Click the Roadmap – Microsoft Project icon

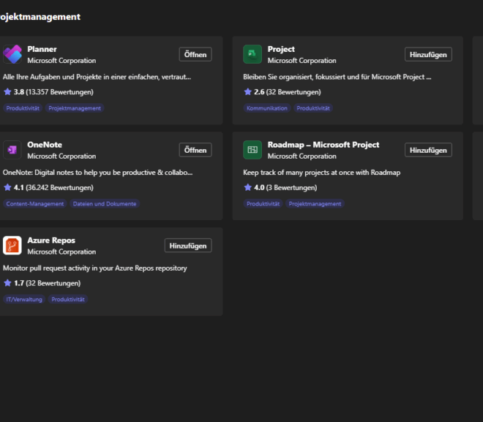252,150
